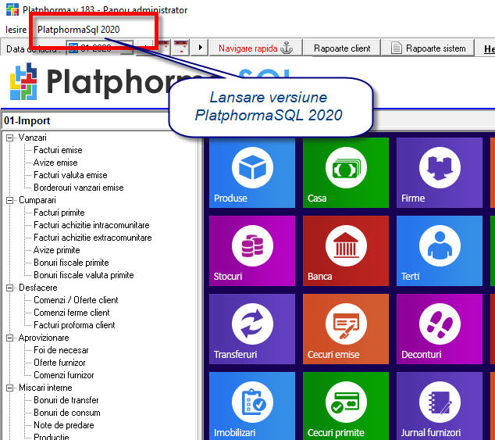Open the Casa tile
Screen dimensions: 495x440
346,173
